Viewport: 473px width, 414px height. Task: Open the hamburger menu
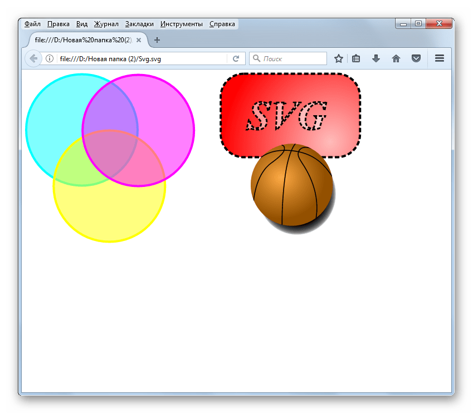click(439, 58)
